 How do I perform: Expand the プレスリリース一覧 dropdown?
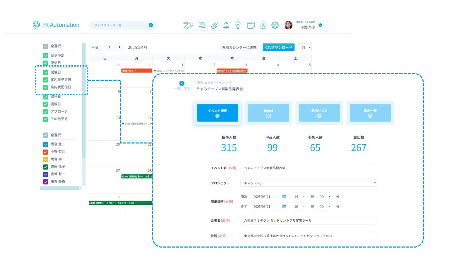click(x=151, y=25)
